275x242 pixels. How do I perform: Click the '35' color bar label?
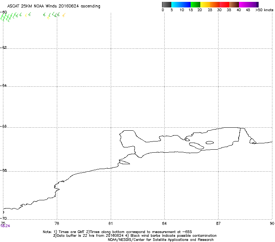[x=229, y=10]
